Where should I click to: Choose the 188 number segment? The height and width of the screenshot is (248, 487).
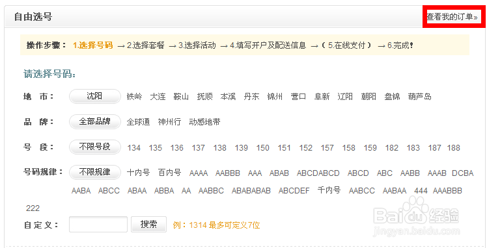point(453,148)
